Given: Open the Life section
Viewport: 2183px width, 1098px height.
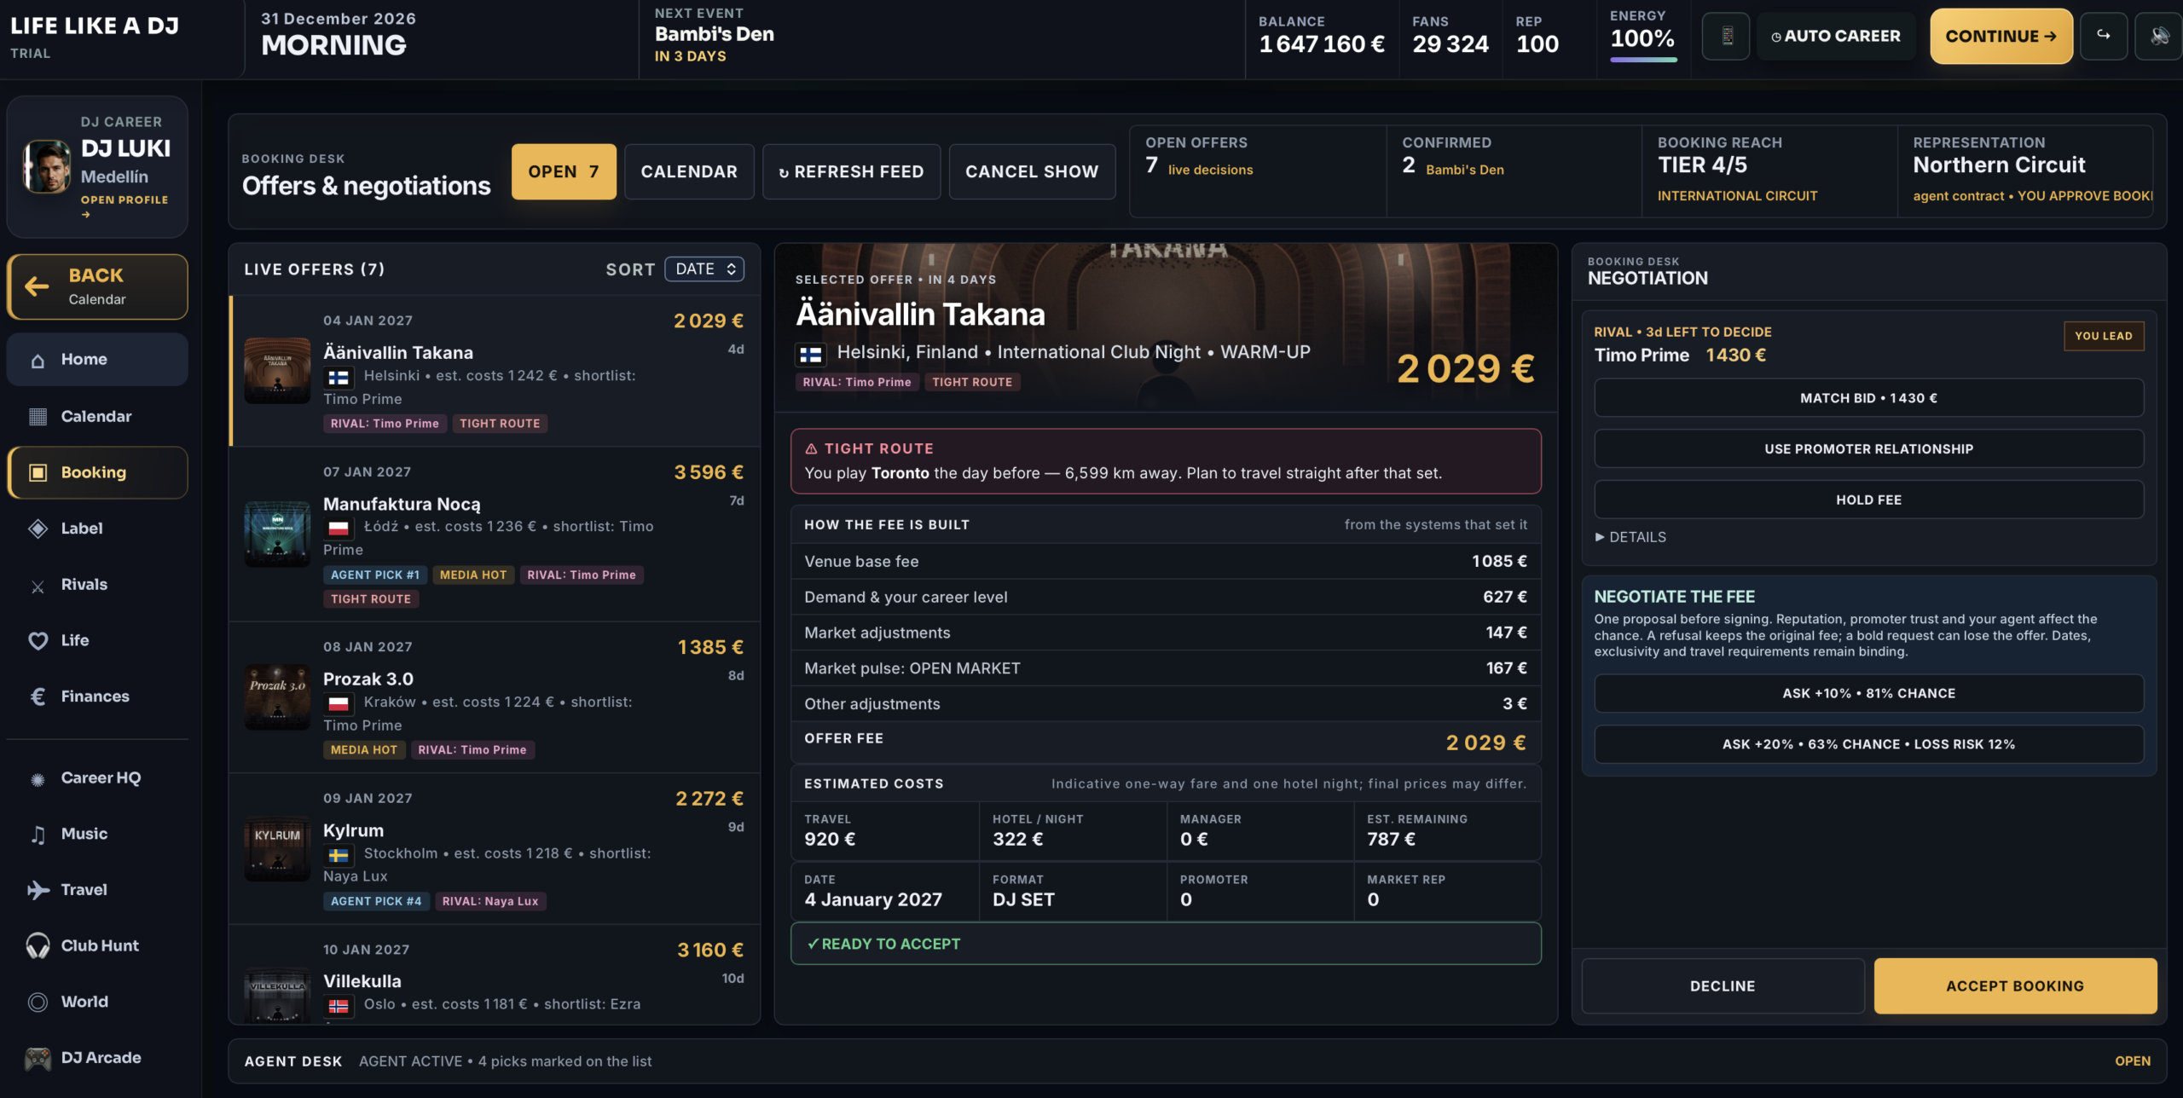Looking at the screenshot, I should (97, 640).
